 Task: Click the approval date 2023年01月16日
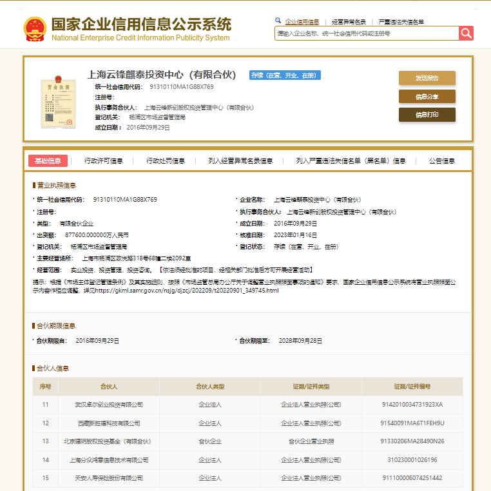(295, 235)
